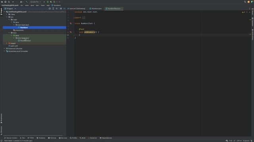The width and height of the screenshot is (254, 142).
Task: Click the tool windows toggle icon in status bar corner
Action: click(x=2, y=141)
